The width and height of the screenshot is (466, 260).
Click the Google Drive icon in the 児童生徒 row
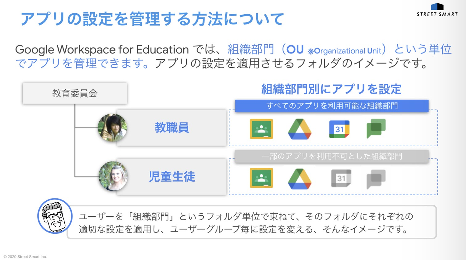(x=300, y=179)
